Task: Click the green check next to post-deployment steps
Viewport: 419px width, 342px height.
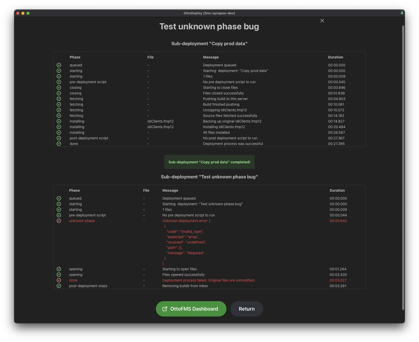Action: 59,286
